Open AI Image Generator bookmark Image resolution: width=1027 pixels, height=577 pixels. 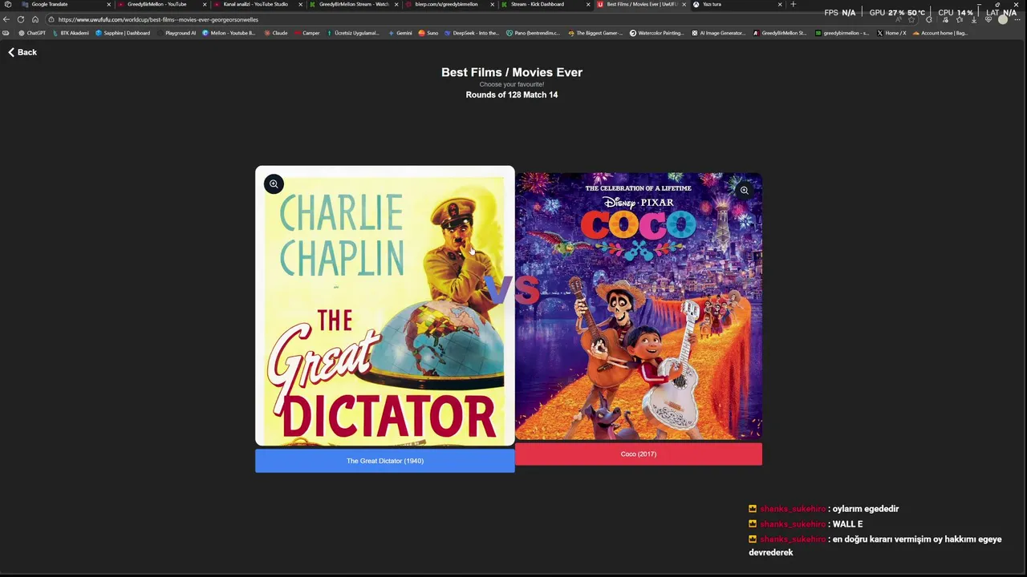click(719, 33)
